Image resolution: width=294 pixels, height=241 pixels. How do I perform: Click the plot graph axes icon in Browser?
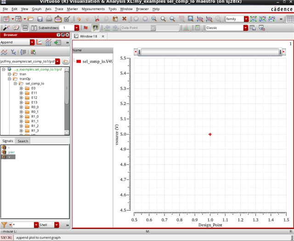coord(39,42)
